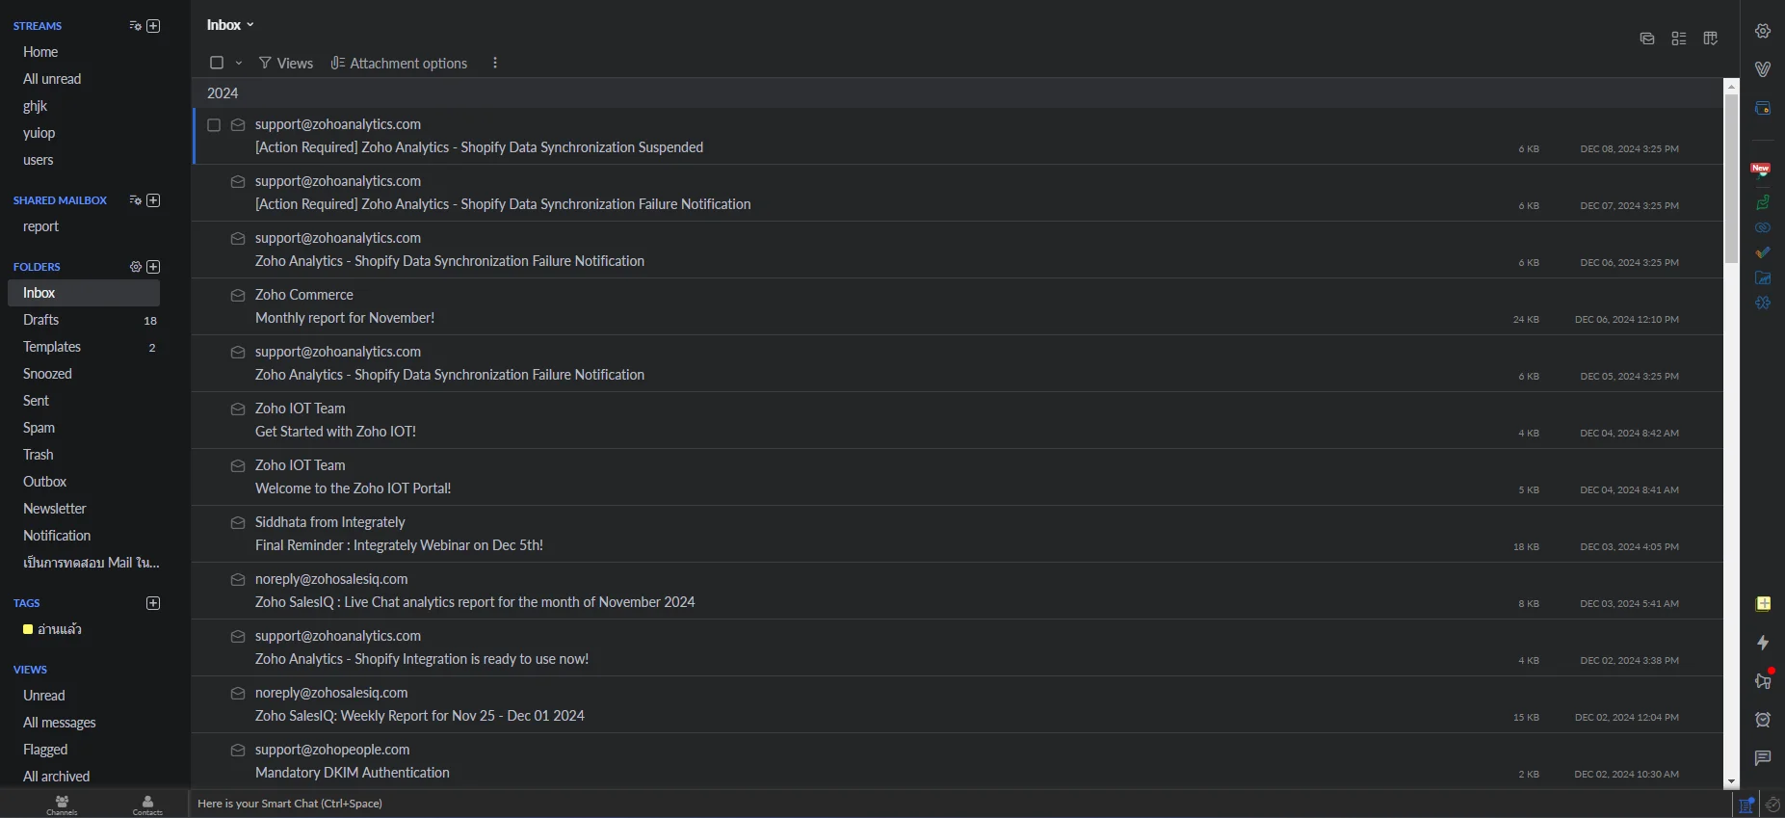Open the Outbox folder
The height and width of the screenshot is (818, 1785).
(x=84, y=482)
